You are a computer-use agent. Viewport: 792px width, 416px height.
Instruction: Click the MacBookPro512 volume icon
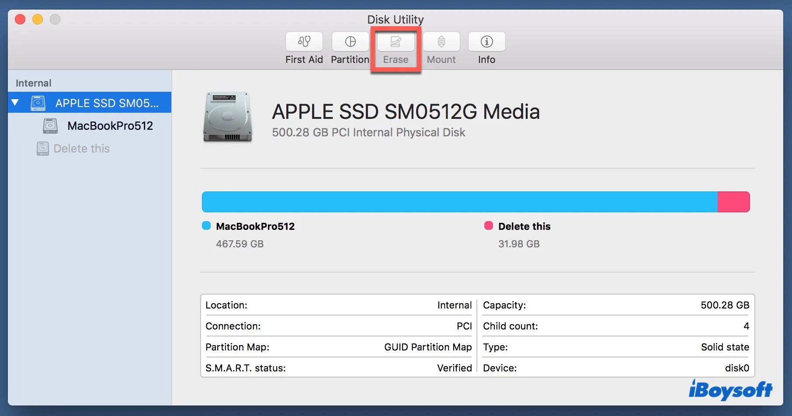point(49,126)
